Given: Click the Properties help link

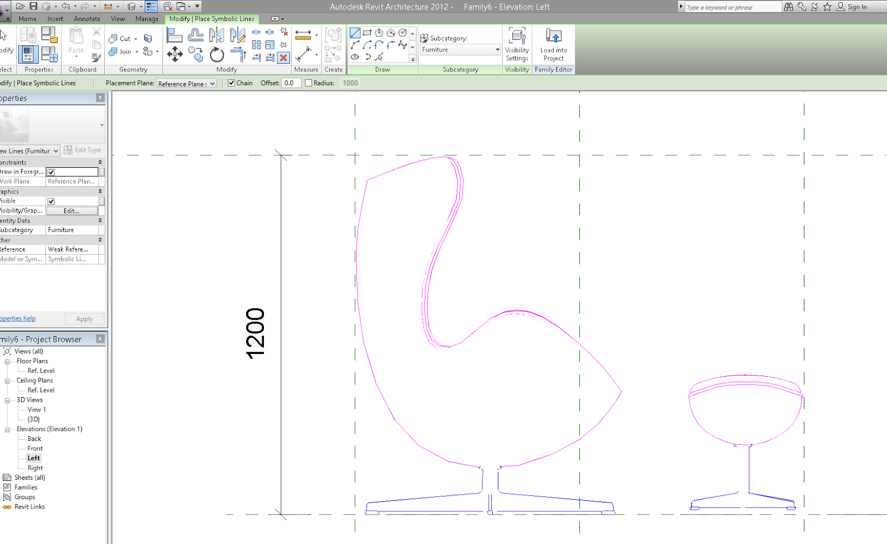Looking at the screenshot, I should tap(17, 318).
